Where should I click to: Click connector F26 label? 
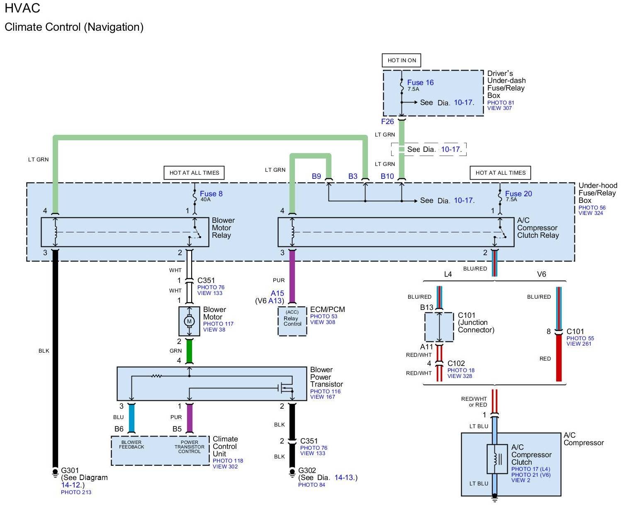(x=387, y=122)
